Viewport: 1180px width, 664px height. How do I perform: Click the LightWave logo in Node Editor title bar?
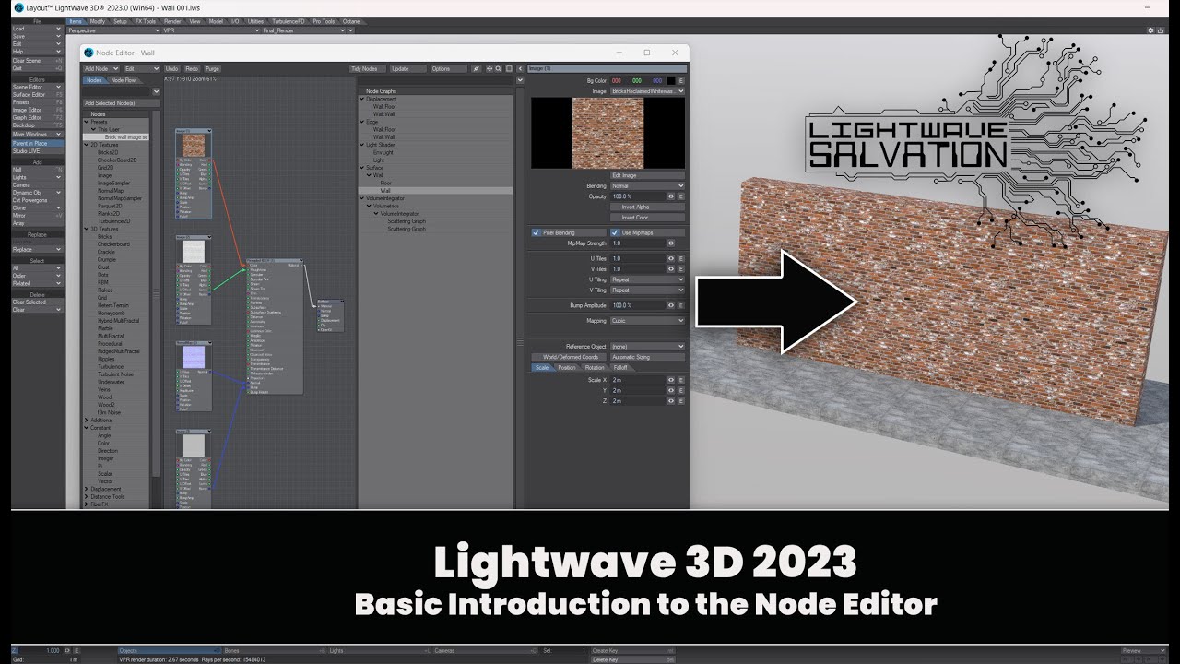click(x=88, y=53)
